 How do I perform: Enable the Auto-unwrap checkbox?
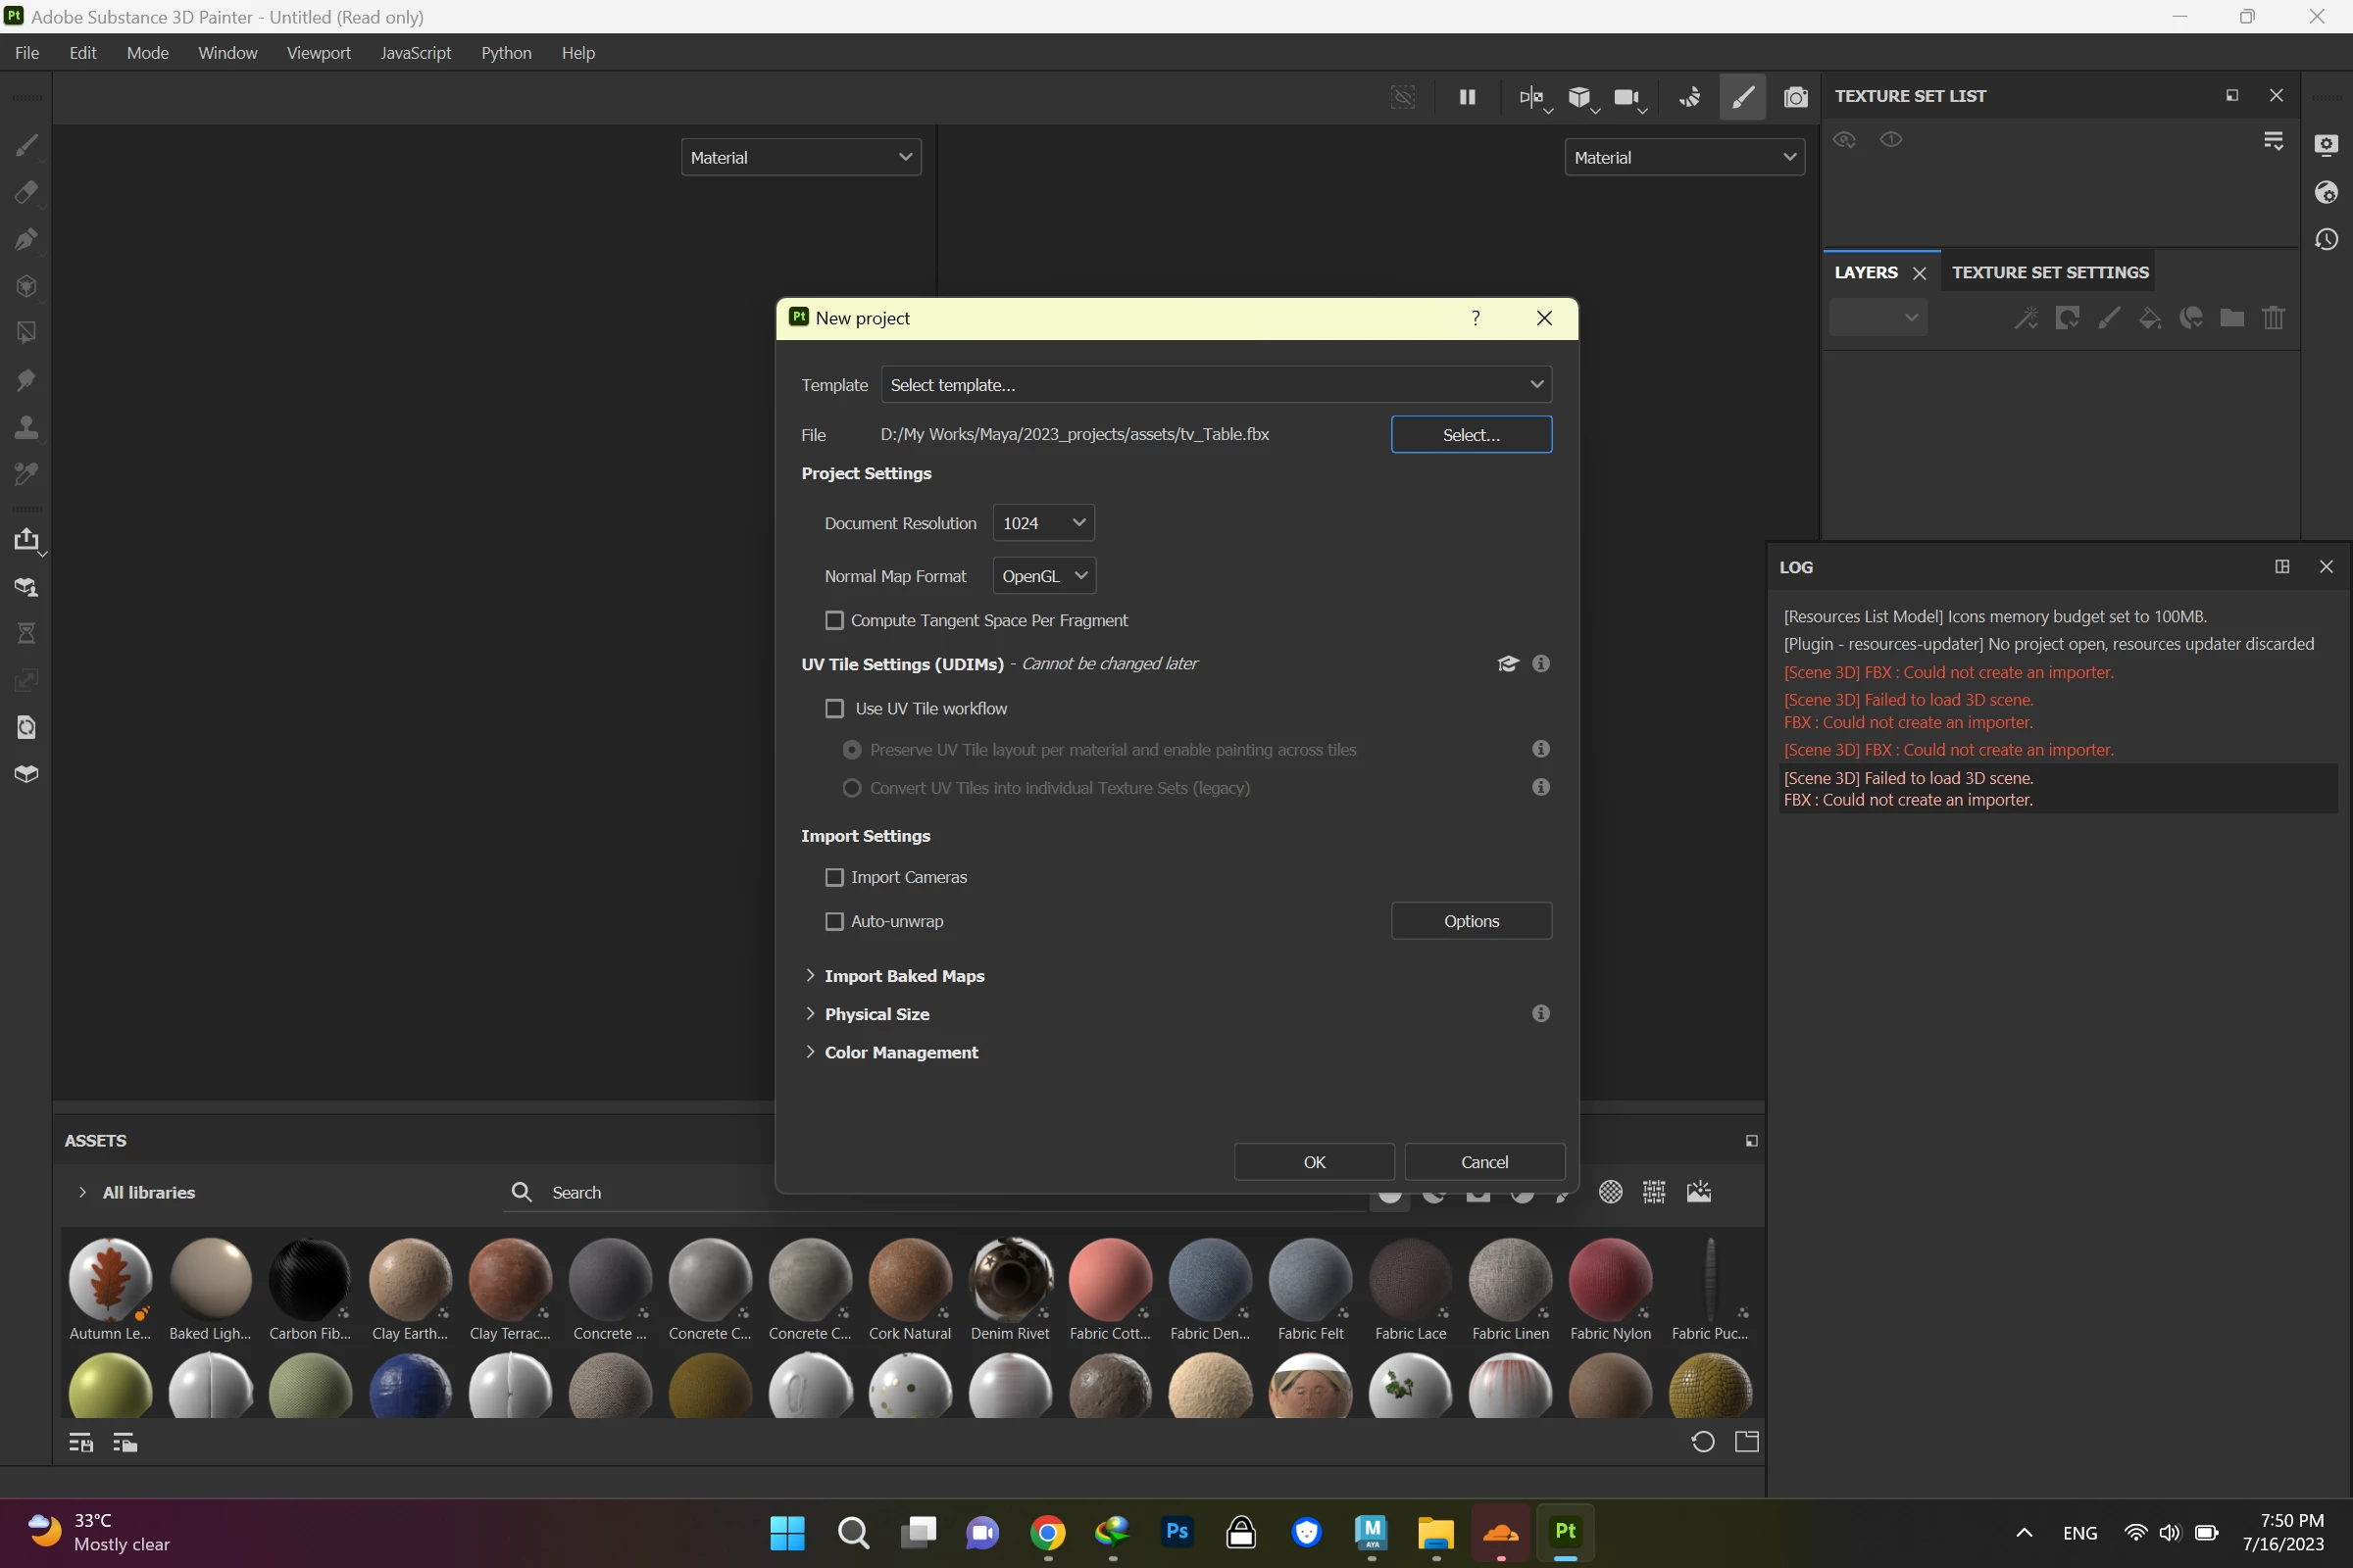(x=834, y=921)
